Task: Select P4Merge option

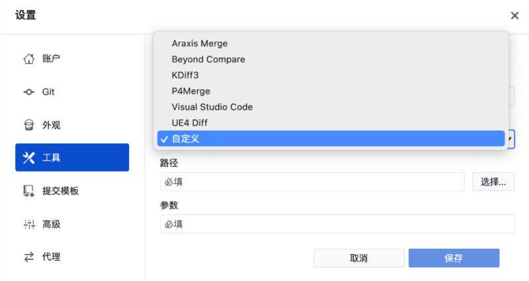Action: pos(190,91)
